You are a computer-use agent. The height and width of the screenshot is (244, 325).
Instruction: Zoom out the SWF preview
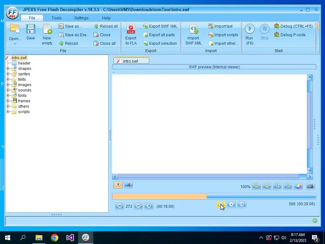click(267, 186)
